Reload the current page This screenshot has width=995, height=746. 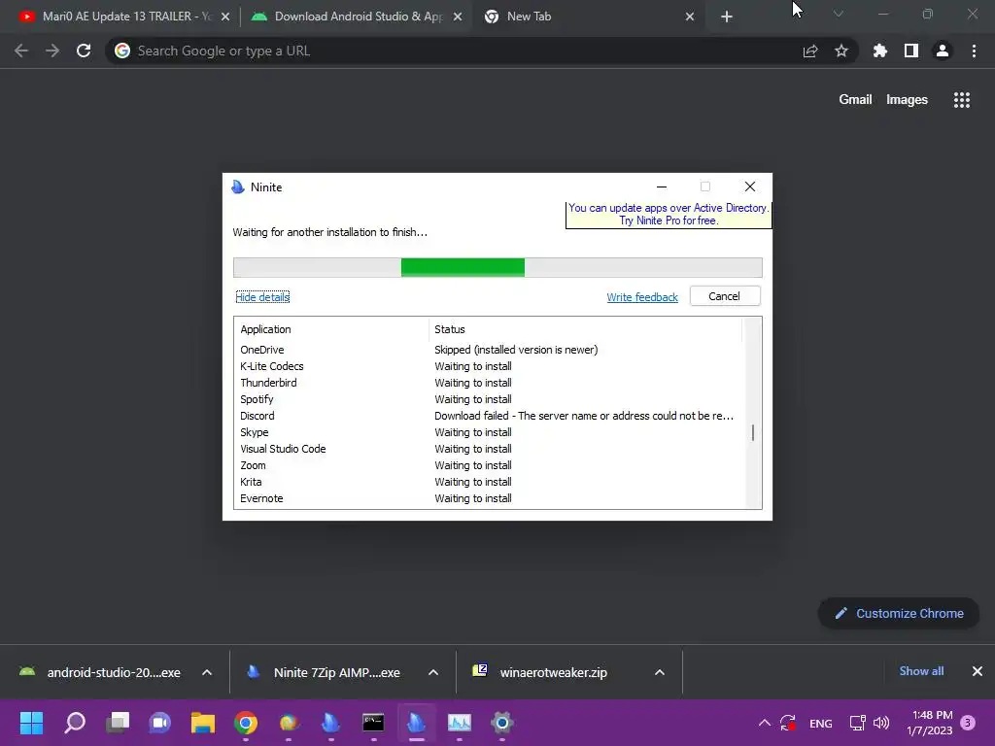[x=84, y=51]
